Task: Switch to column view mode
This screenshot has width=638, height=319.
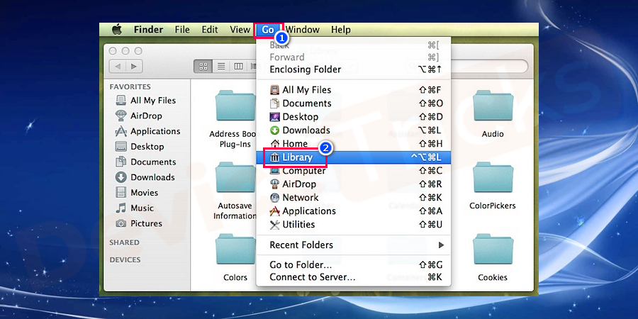Action: click(239, 66)
